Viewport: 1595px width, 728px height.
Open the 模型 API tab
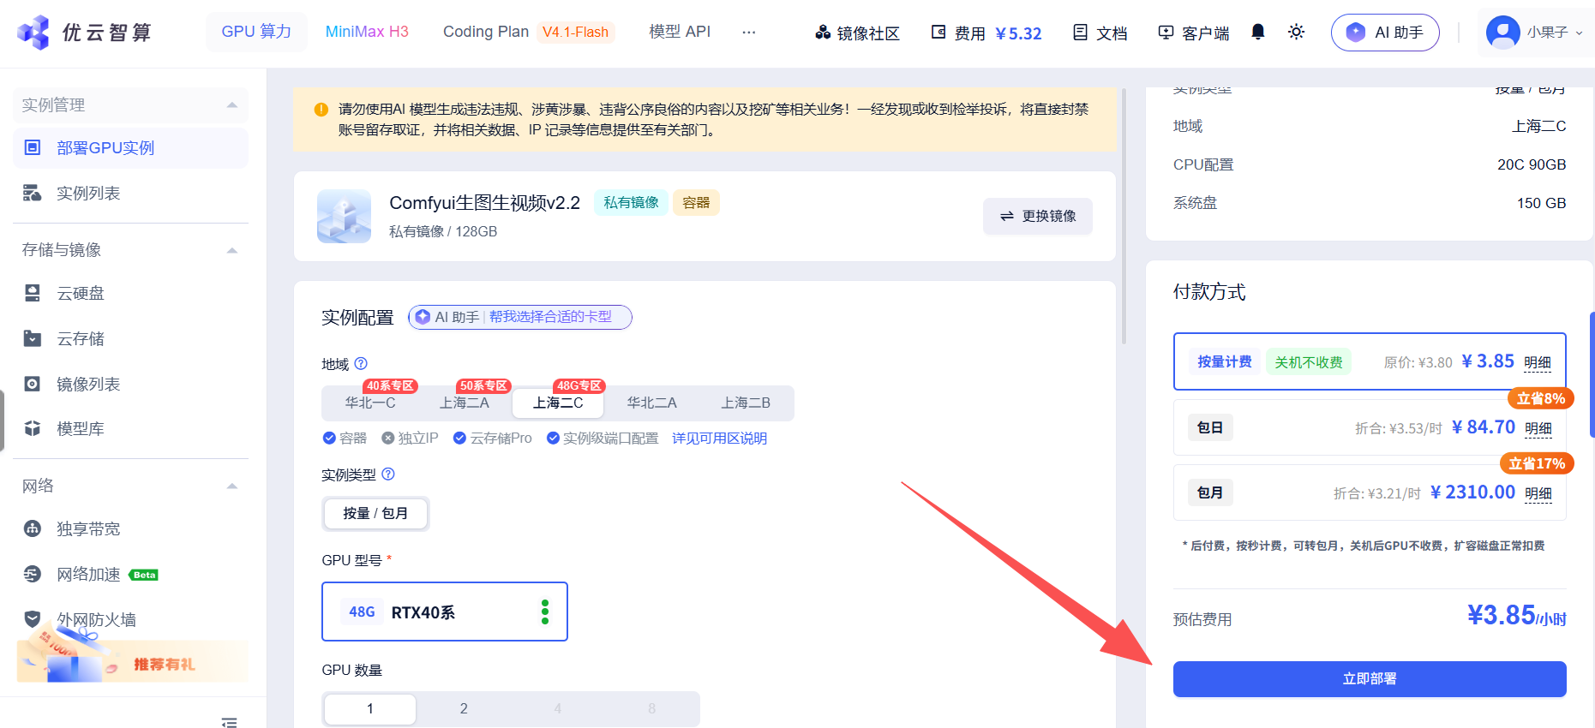click(x=680, y=32)
